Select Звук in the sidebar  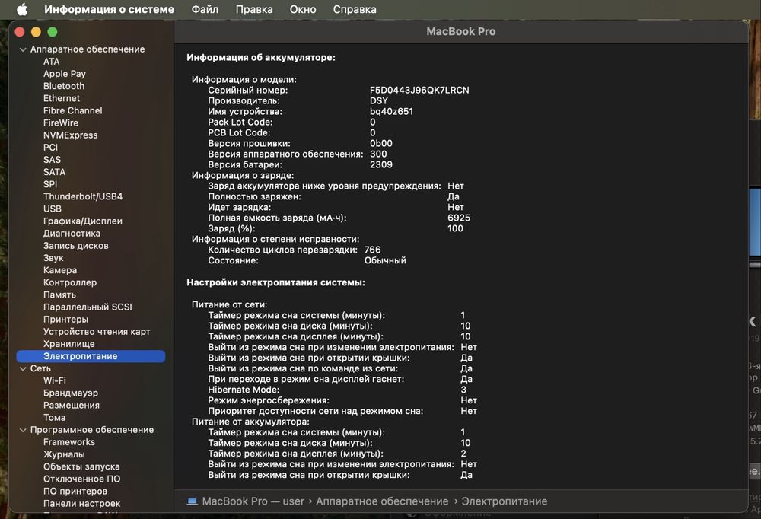point(53,258)
